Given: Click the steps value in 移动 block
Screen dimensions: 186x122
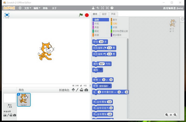Looking at the screenshot, I should tap(101, 42).
